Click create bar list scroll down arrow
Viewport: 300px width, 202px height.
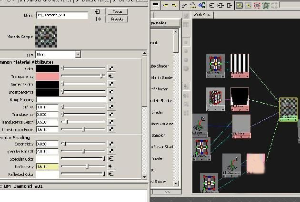coord(176,183)
